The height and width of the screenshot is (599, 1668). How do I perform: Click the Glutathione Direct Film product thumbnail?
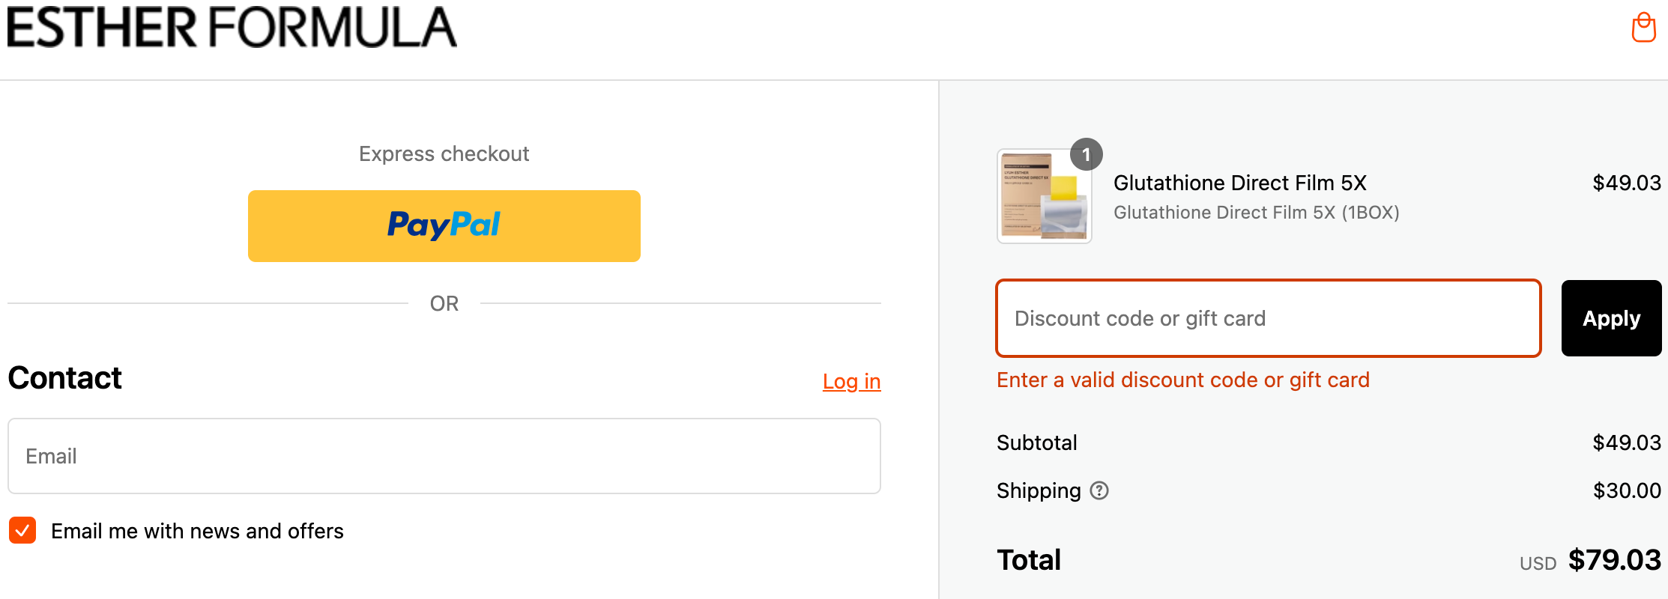[1044, 196]
